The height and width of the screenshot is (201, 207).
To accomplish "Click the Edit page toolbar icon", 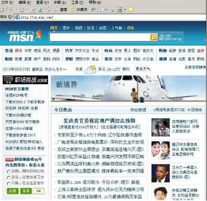I will tap(120, 10).
